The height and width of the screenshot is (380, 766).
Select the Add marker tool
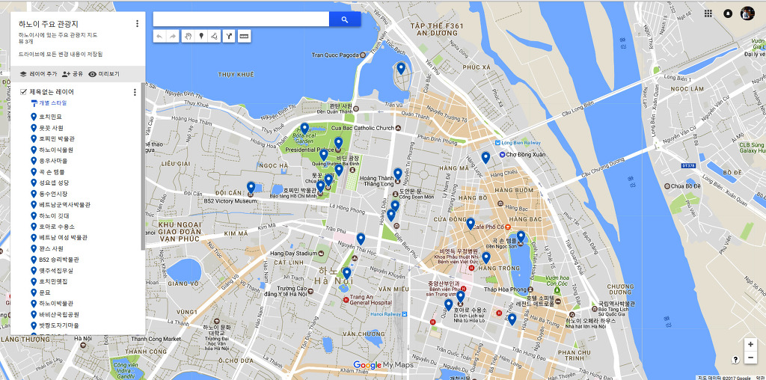click(x=201, y=36)
